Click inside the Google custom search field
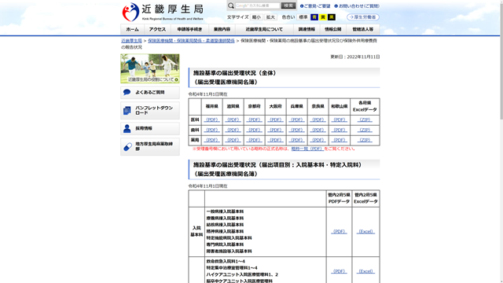Viewport: 503px width, 283px height. click(258, 6)
